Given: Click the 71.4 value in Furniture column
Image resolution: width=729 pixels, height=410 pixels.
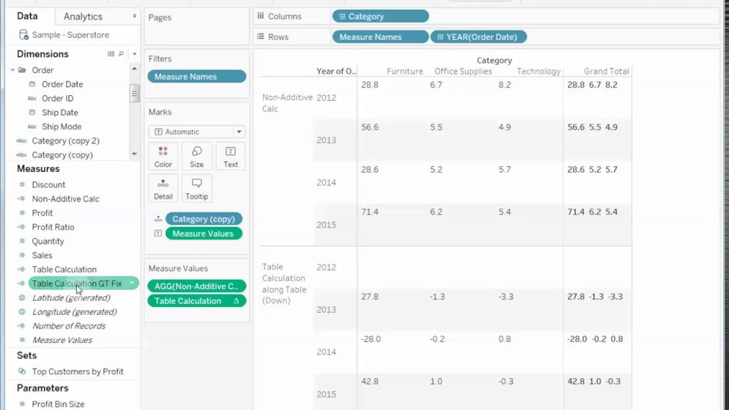Looking at the screenshot, I should [370, 212].
